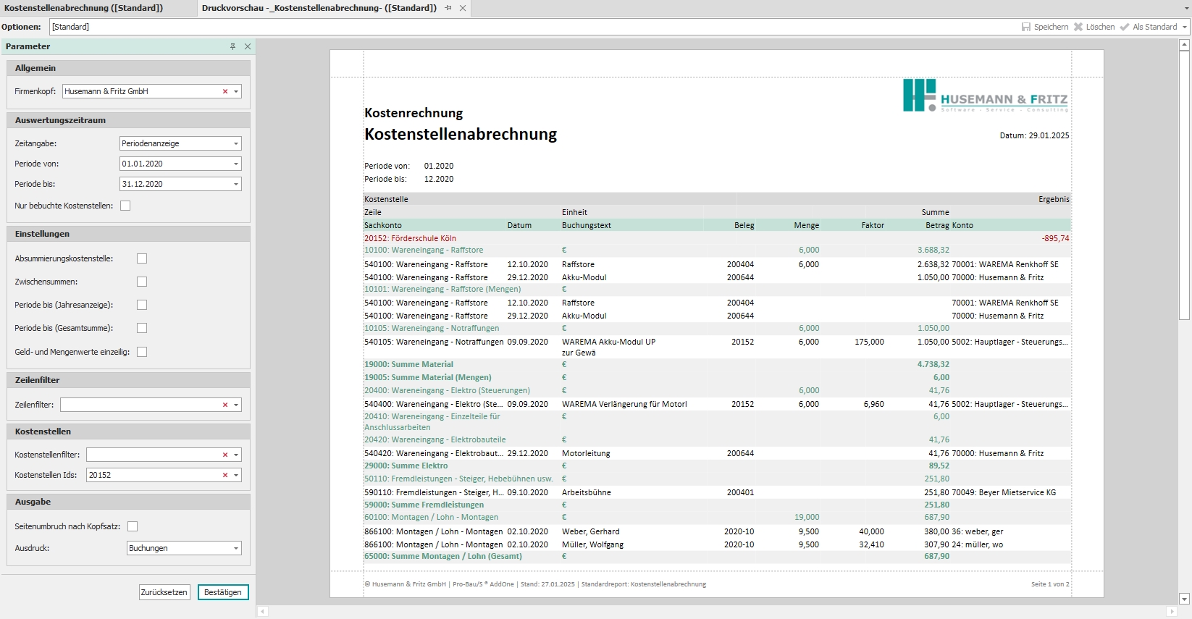Screen dimensions: 1192x619
Task: Enable Zwischensummen checkbox
Action: [x=142, y=282]
